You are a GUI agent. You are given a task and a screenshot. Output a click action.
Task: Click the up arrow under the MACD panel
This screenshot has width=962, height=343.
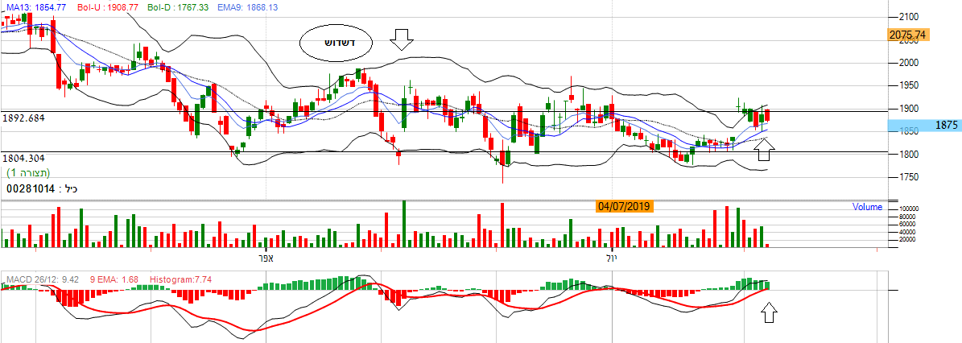[770, 312]
